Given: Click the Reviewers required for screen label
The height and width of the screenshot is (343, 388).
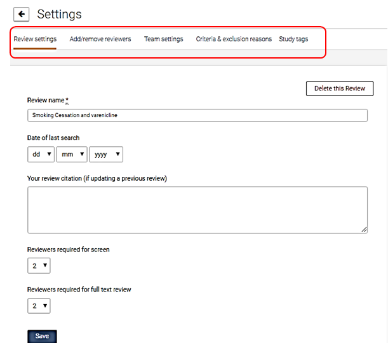Looking at the screenshot, I should click(69, 249).
